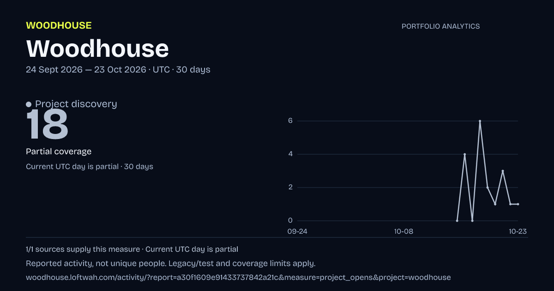The height and width of the screenshot is (291, 554).
Task: Click '1/1 sources supply this measure' footer line
Action: [132, 249]
